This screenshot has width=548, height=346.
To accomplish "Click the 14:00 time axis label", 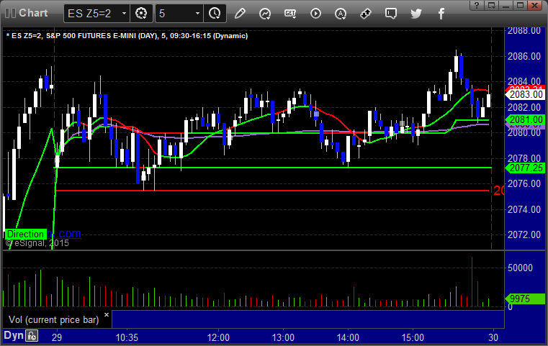I will click(348, 337).
